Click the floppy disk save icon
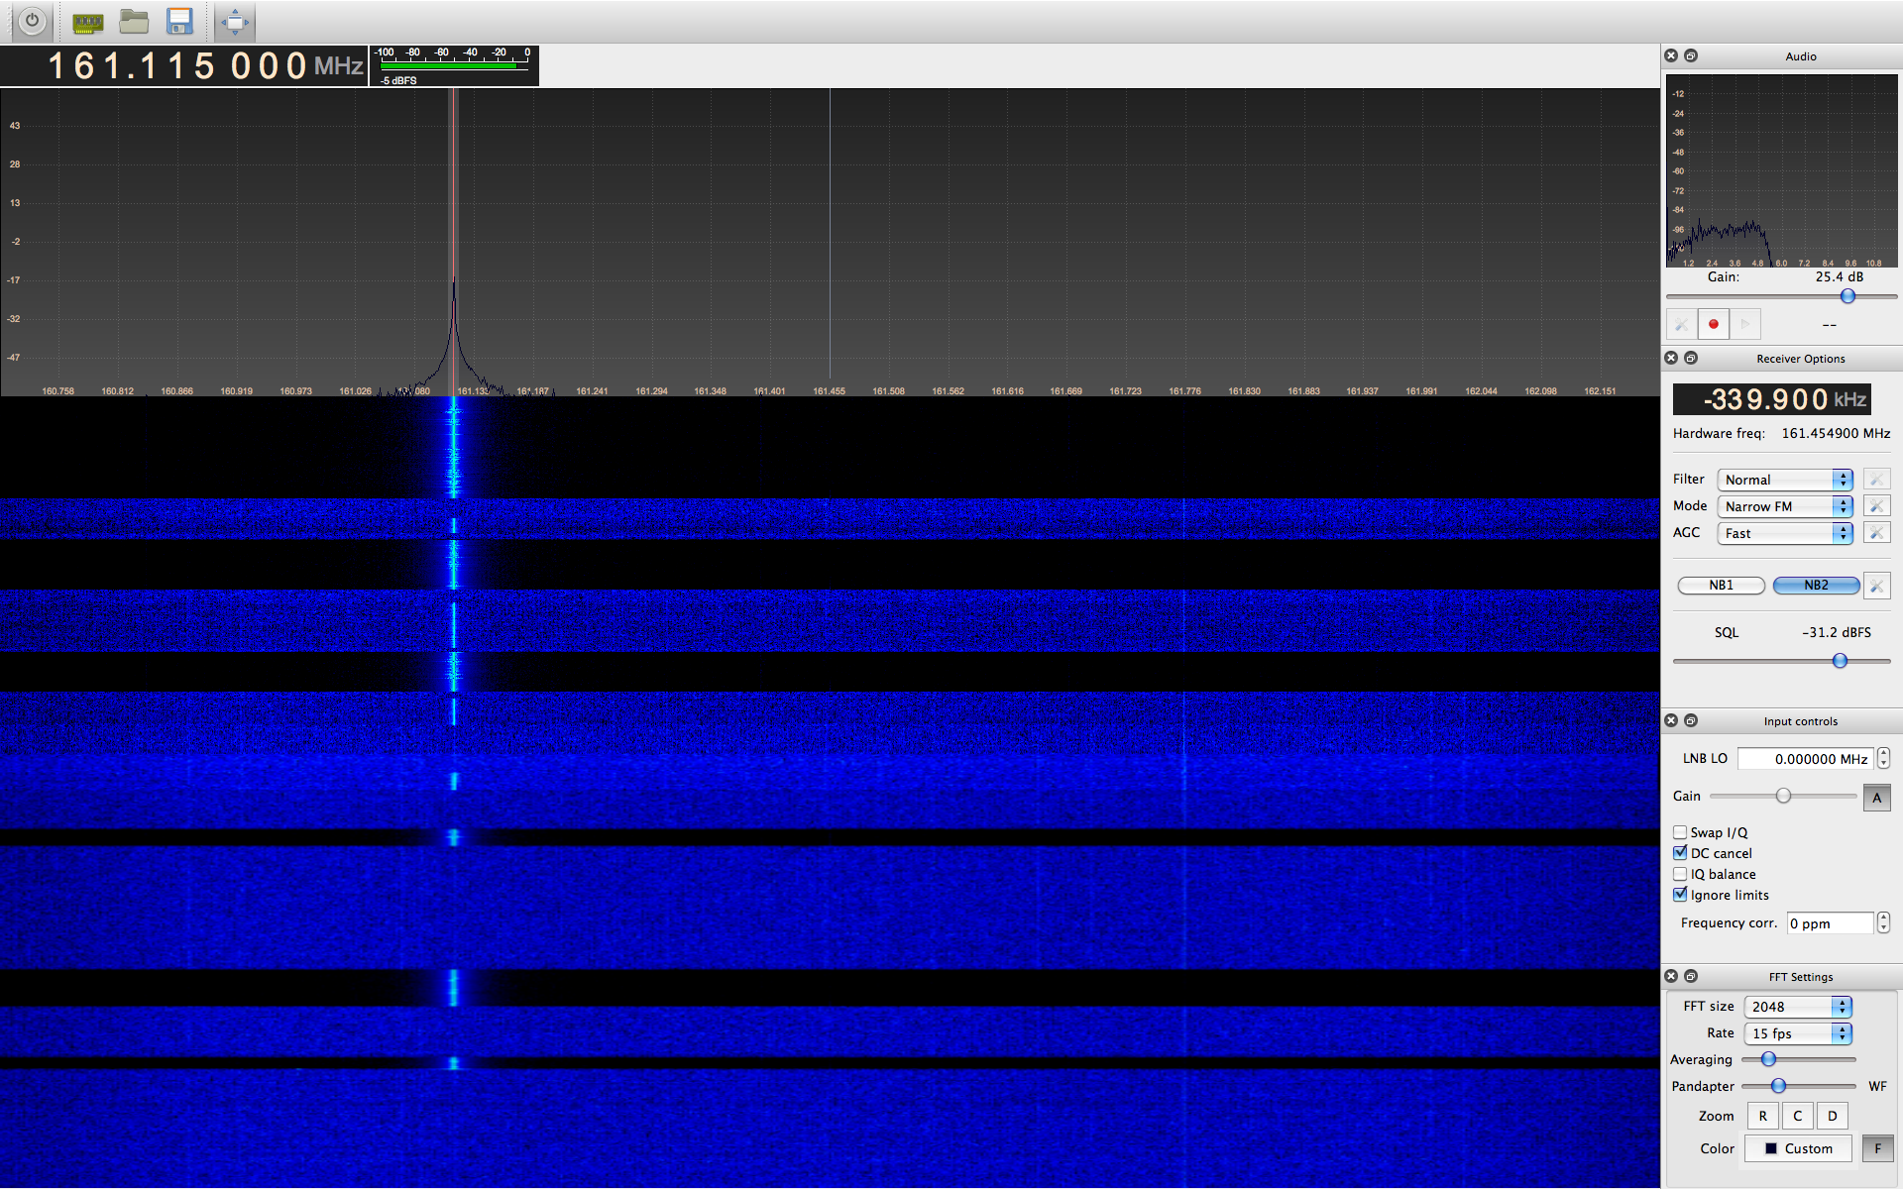 179,21
